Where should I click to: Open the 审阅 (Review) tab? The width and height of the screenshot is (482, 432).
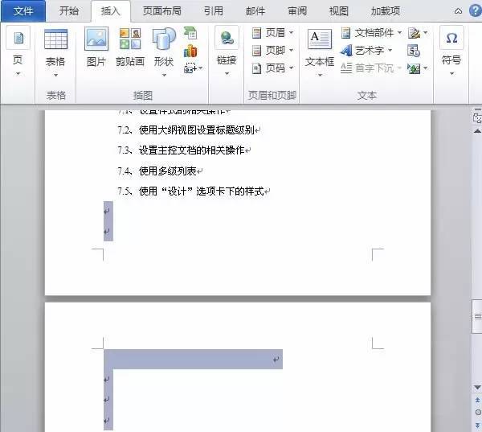coord(297,11)
